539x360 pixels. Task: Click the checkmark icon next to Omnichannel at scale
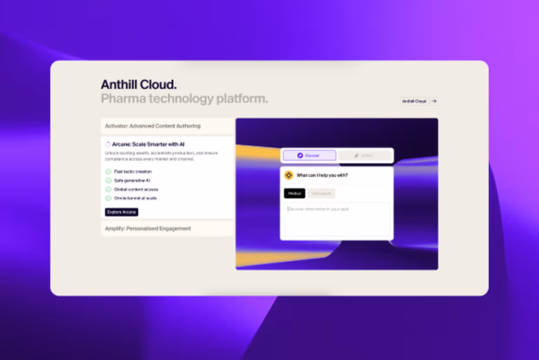click(x=108, y=198)
